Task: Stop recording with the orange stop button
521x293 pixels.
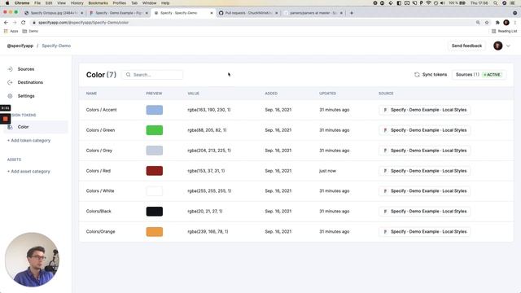Action: 6,119
